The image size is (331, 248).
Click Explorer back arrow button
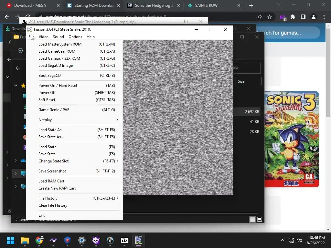[18, 68]
